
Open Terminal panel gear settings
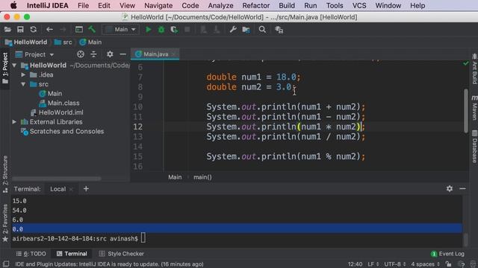click(x=450, y=188)
